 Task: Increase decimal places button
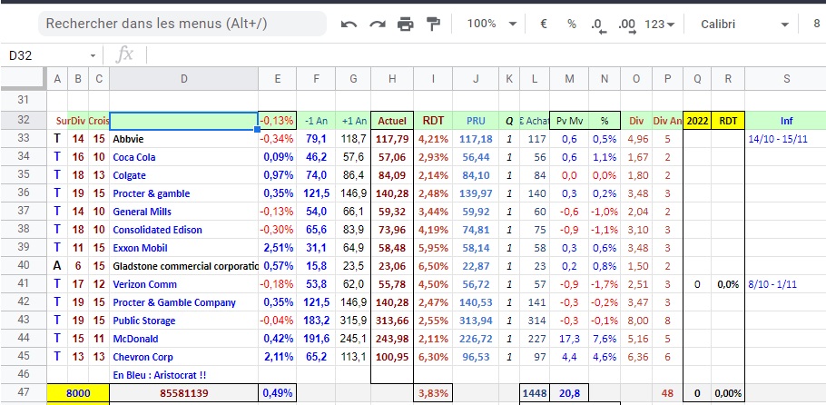[627, 25]
